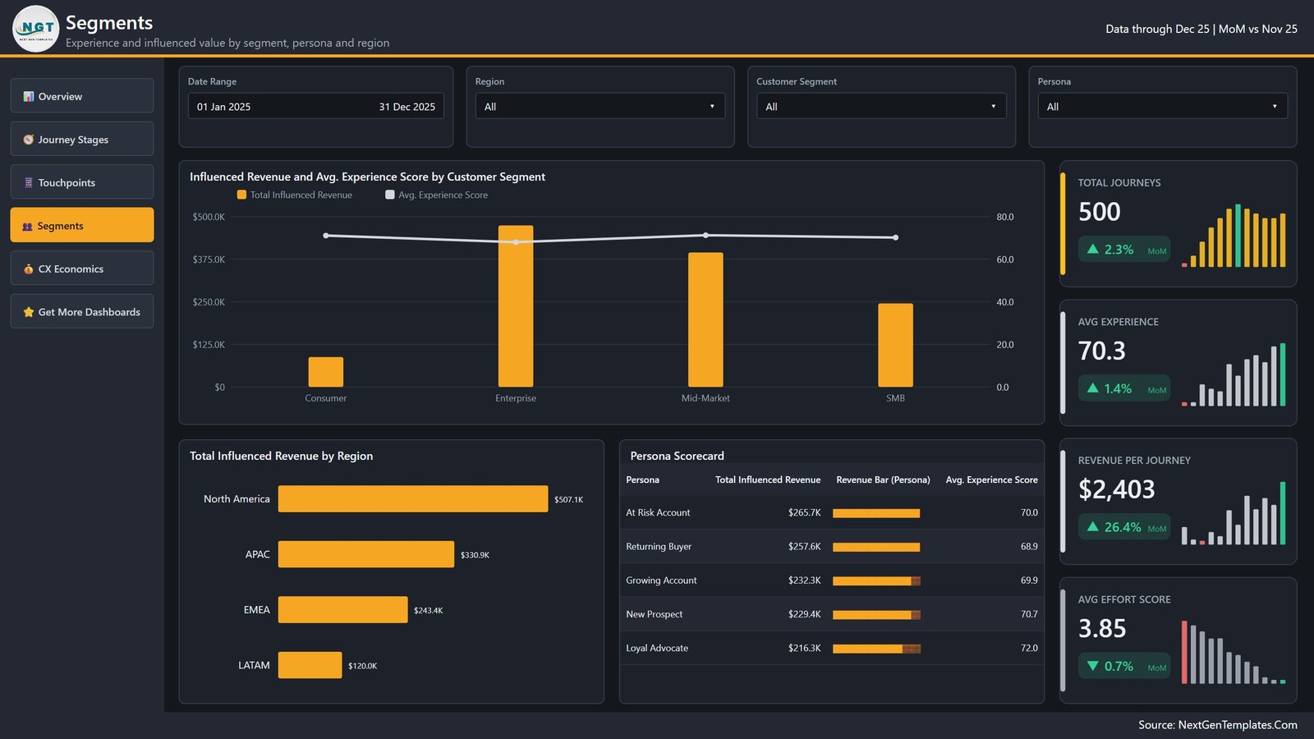Click the Overview chart icon in sidebar
Viewport: 1314px width, 739px height.
click(29, 97)
